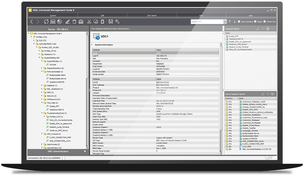Click the add plus icon in Assigned objects
The height and width of the screenshot is (180, 304).
pyautogui.click(x=268, y=29)
